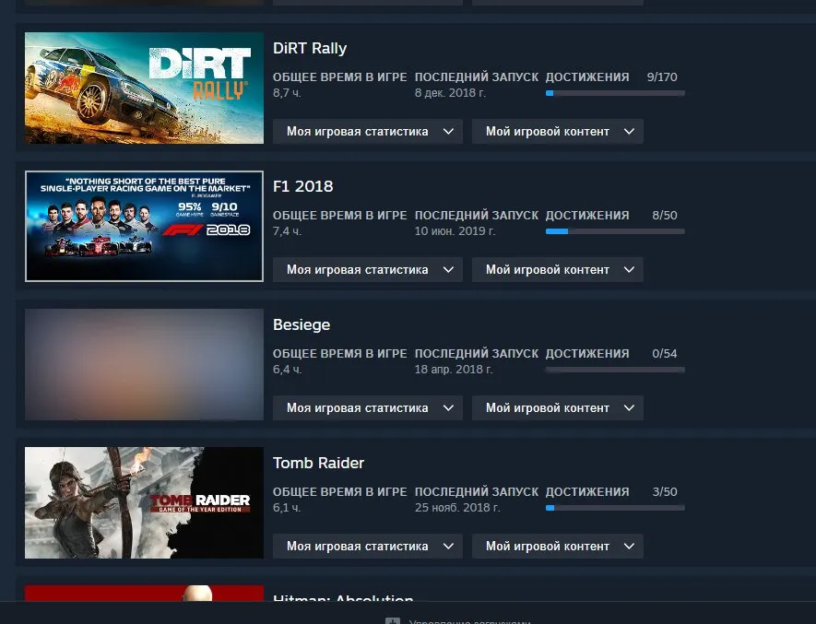The image size is (816, 624).
Task: Select the "0/54" achievements count
Action: click(665, 354)
